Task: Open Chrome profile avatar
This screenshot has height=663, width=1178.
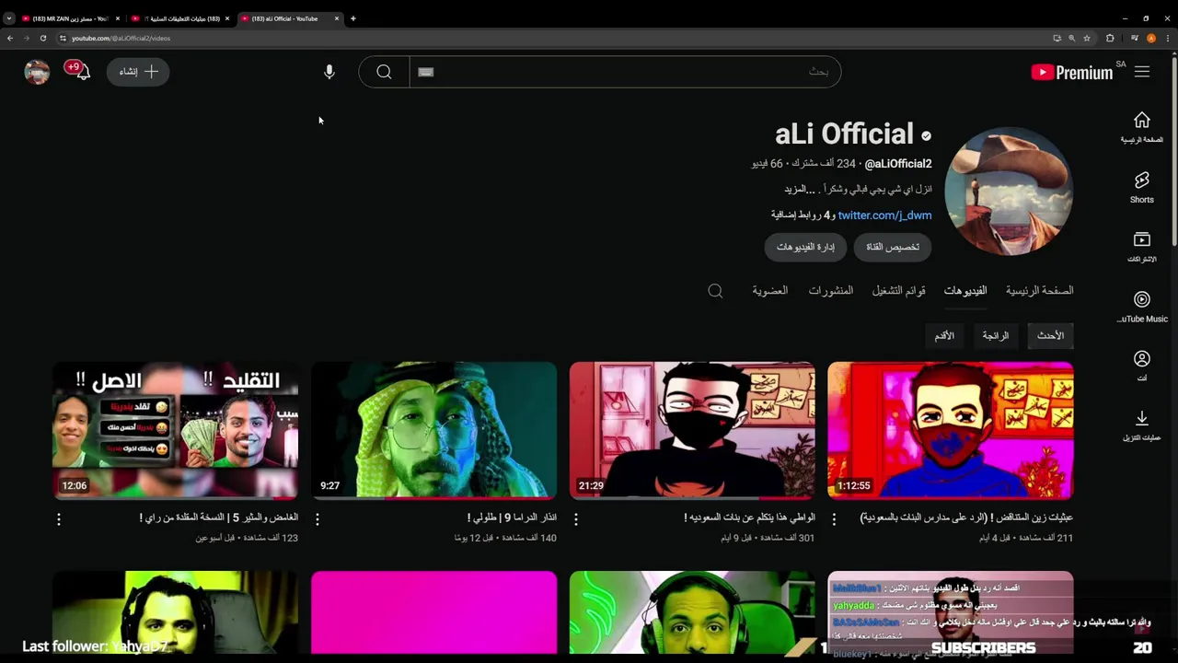Action: [1151, 38]
